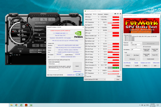The height and width of the screenshot is (107, 161).
Task: Click the FurMark taskbar icon
Action: click(x=26, y=105)
